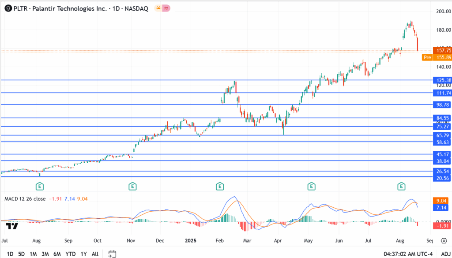Viewport: 452px width, 258px height.
Task: Choose the 5D time range
Action: 21,254
